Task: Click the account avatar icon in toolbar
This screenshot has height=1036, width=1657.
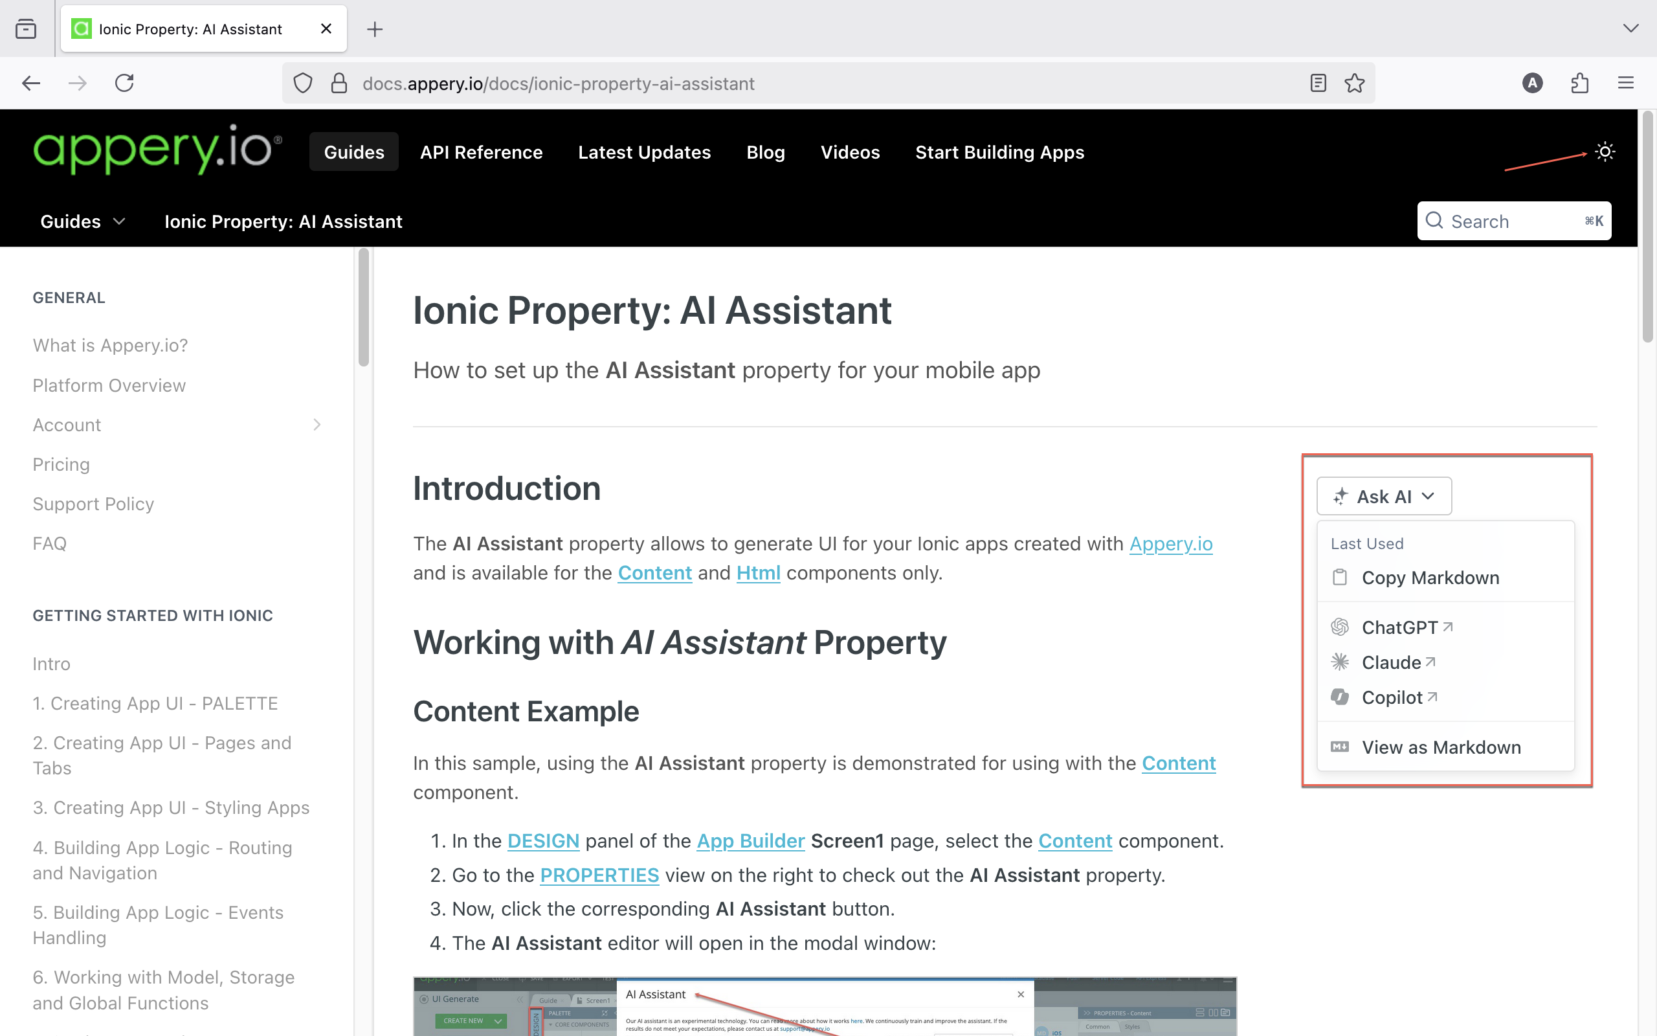Action: (1532, 84)
